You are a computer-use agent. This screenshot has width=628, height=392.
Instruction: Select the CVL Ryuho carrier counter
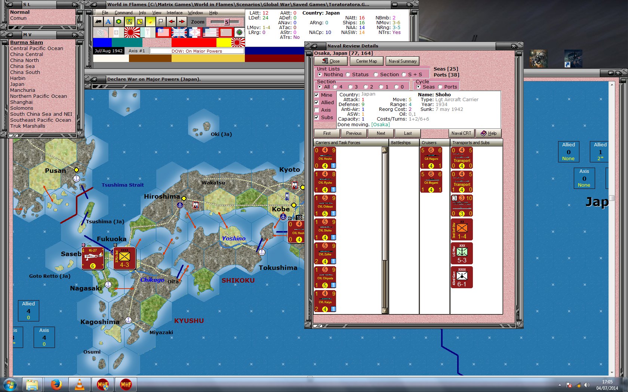click(x=325, y=182)
